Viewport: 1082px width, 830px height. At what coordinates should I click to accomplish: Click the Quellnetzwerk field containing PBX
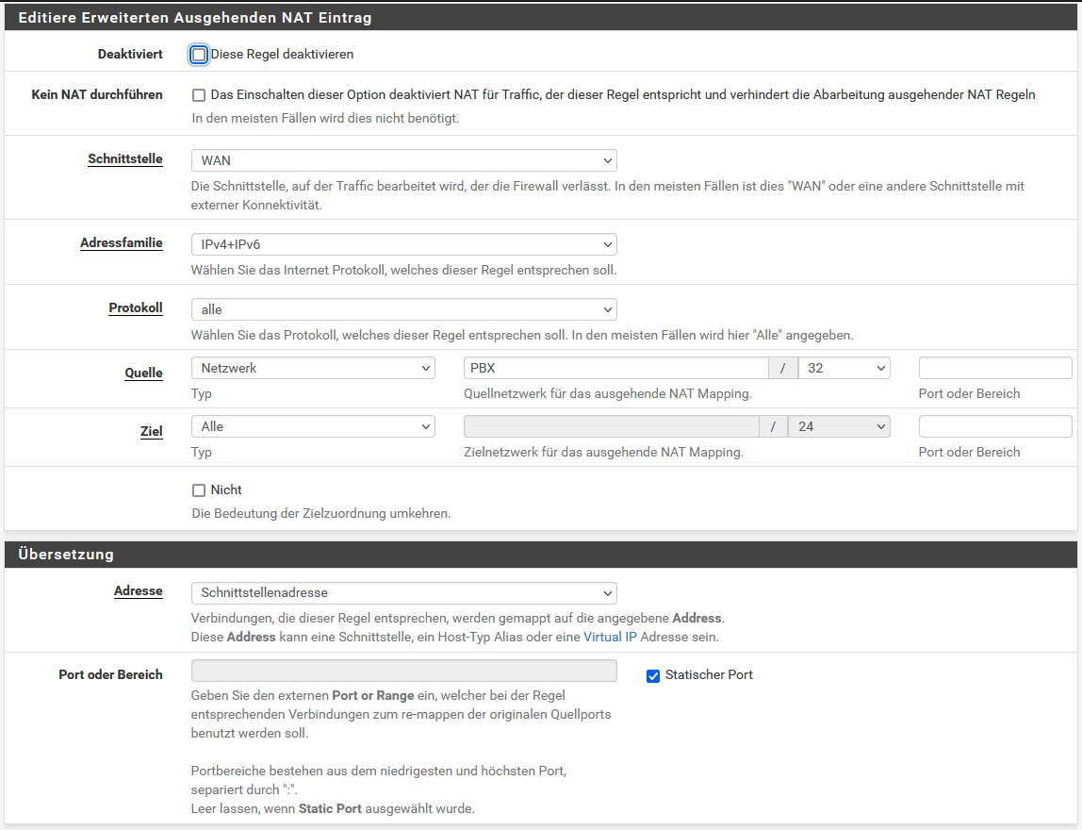tap(616, 368)
